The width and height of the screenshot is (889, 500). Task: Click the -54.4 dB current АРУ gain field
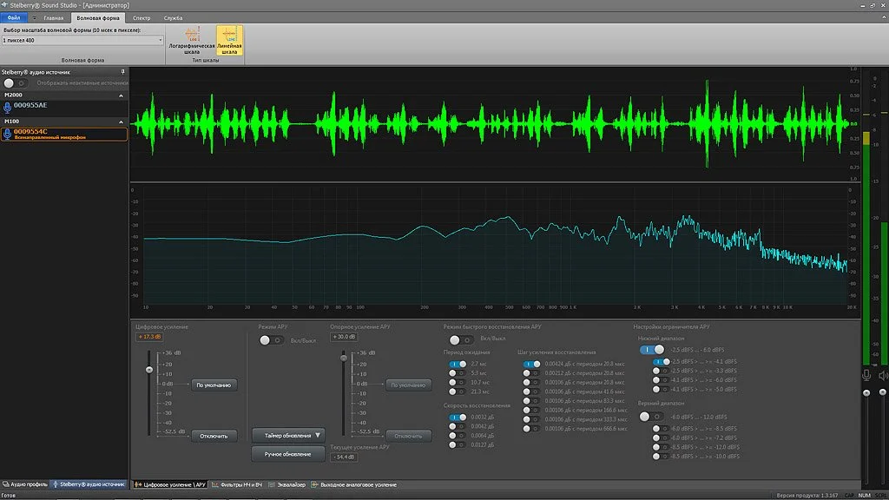pyautogui.click(x=344, y=457)
